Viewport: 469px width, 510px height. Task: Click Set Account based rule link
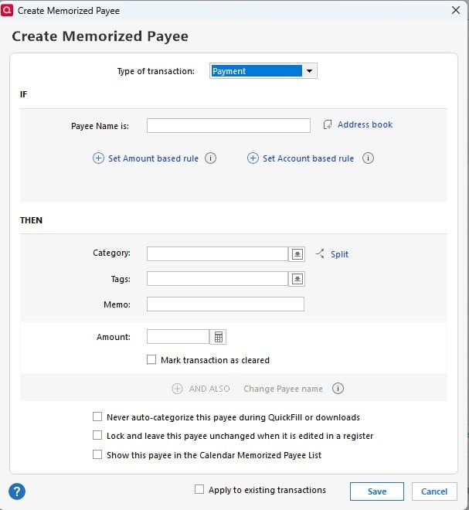click(x=308, y=158)
